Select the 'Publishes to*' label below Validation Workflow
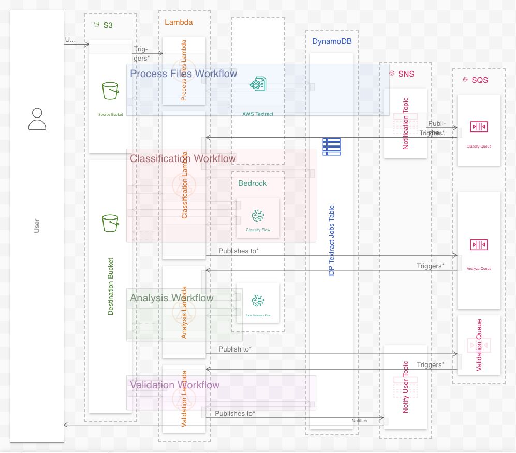The width and height of the screenshot is (516, 453). 234,413
